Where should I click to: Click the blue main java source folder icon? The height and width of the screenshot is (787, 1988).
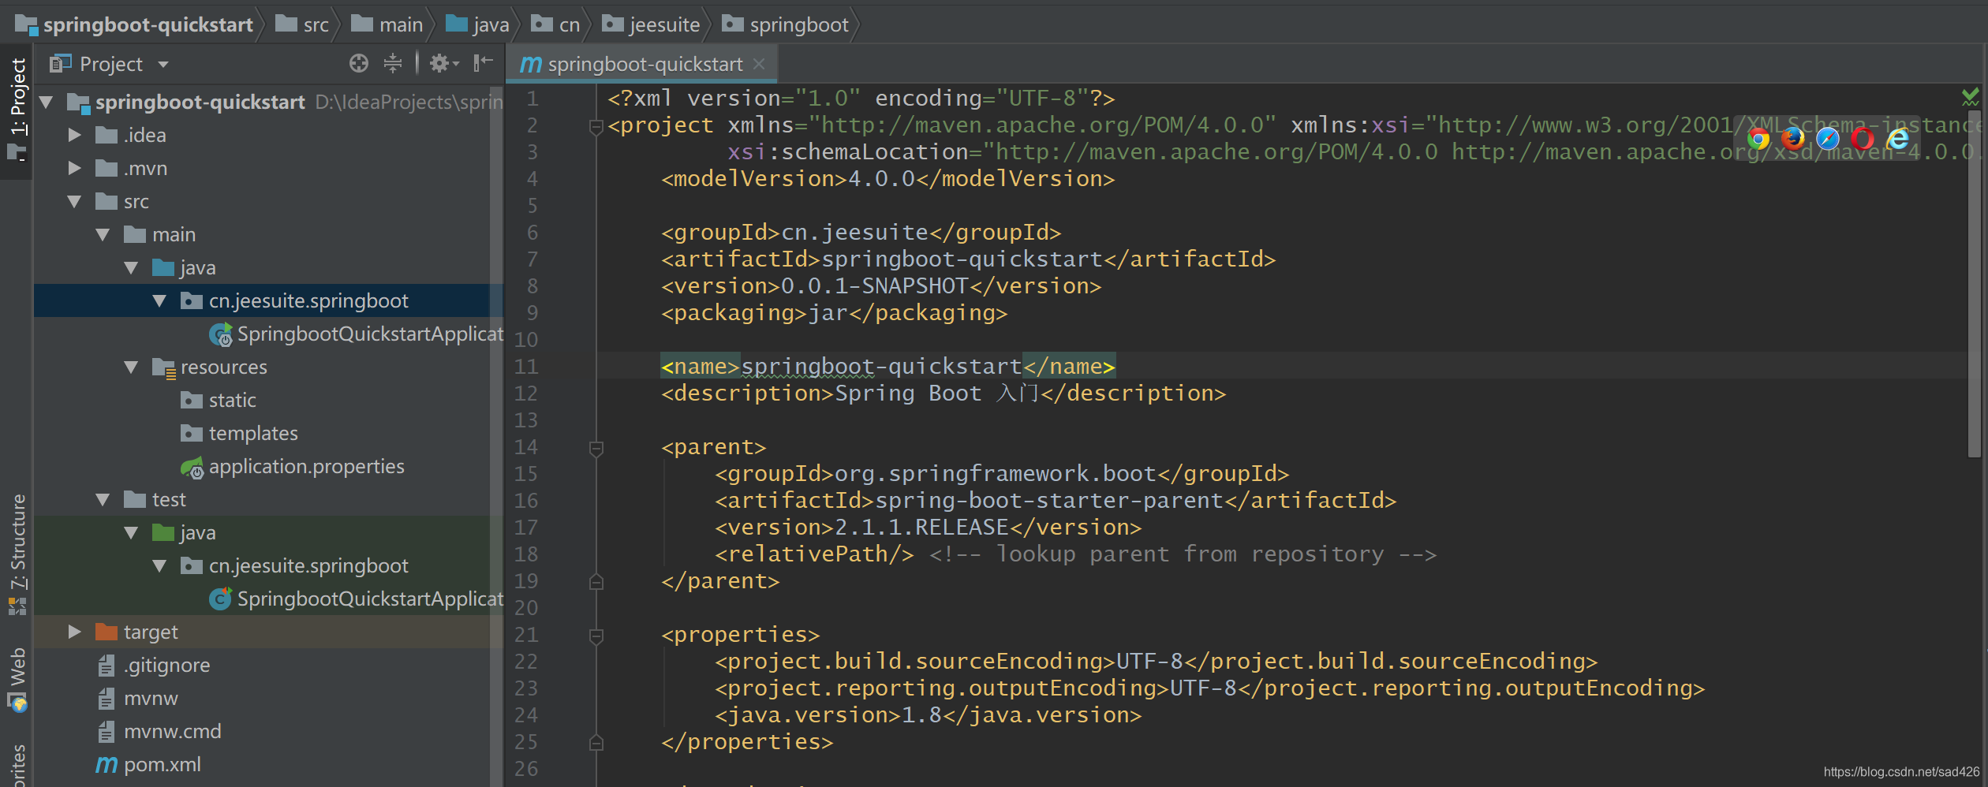pos(163,267)
